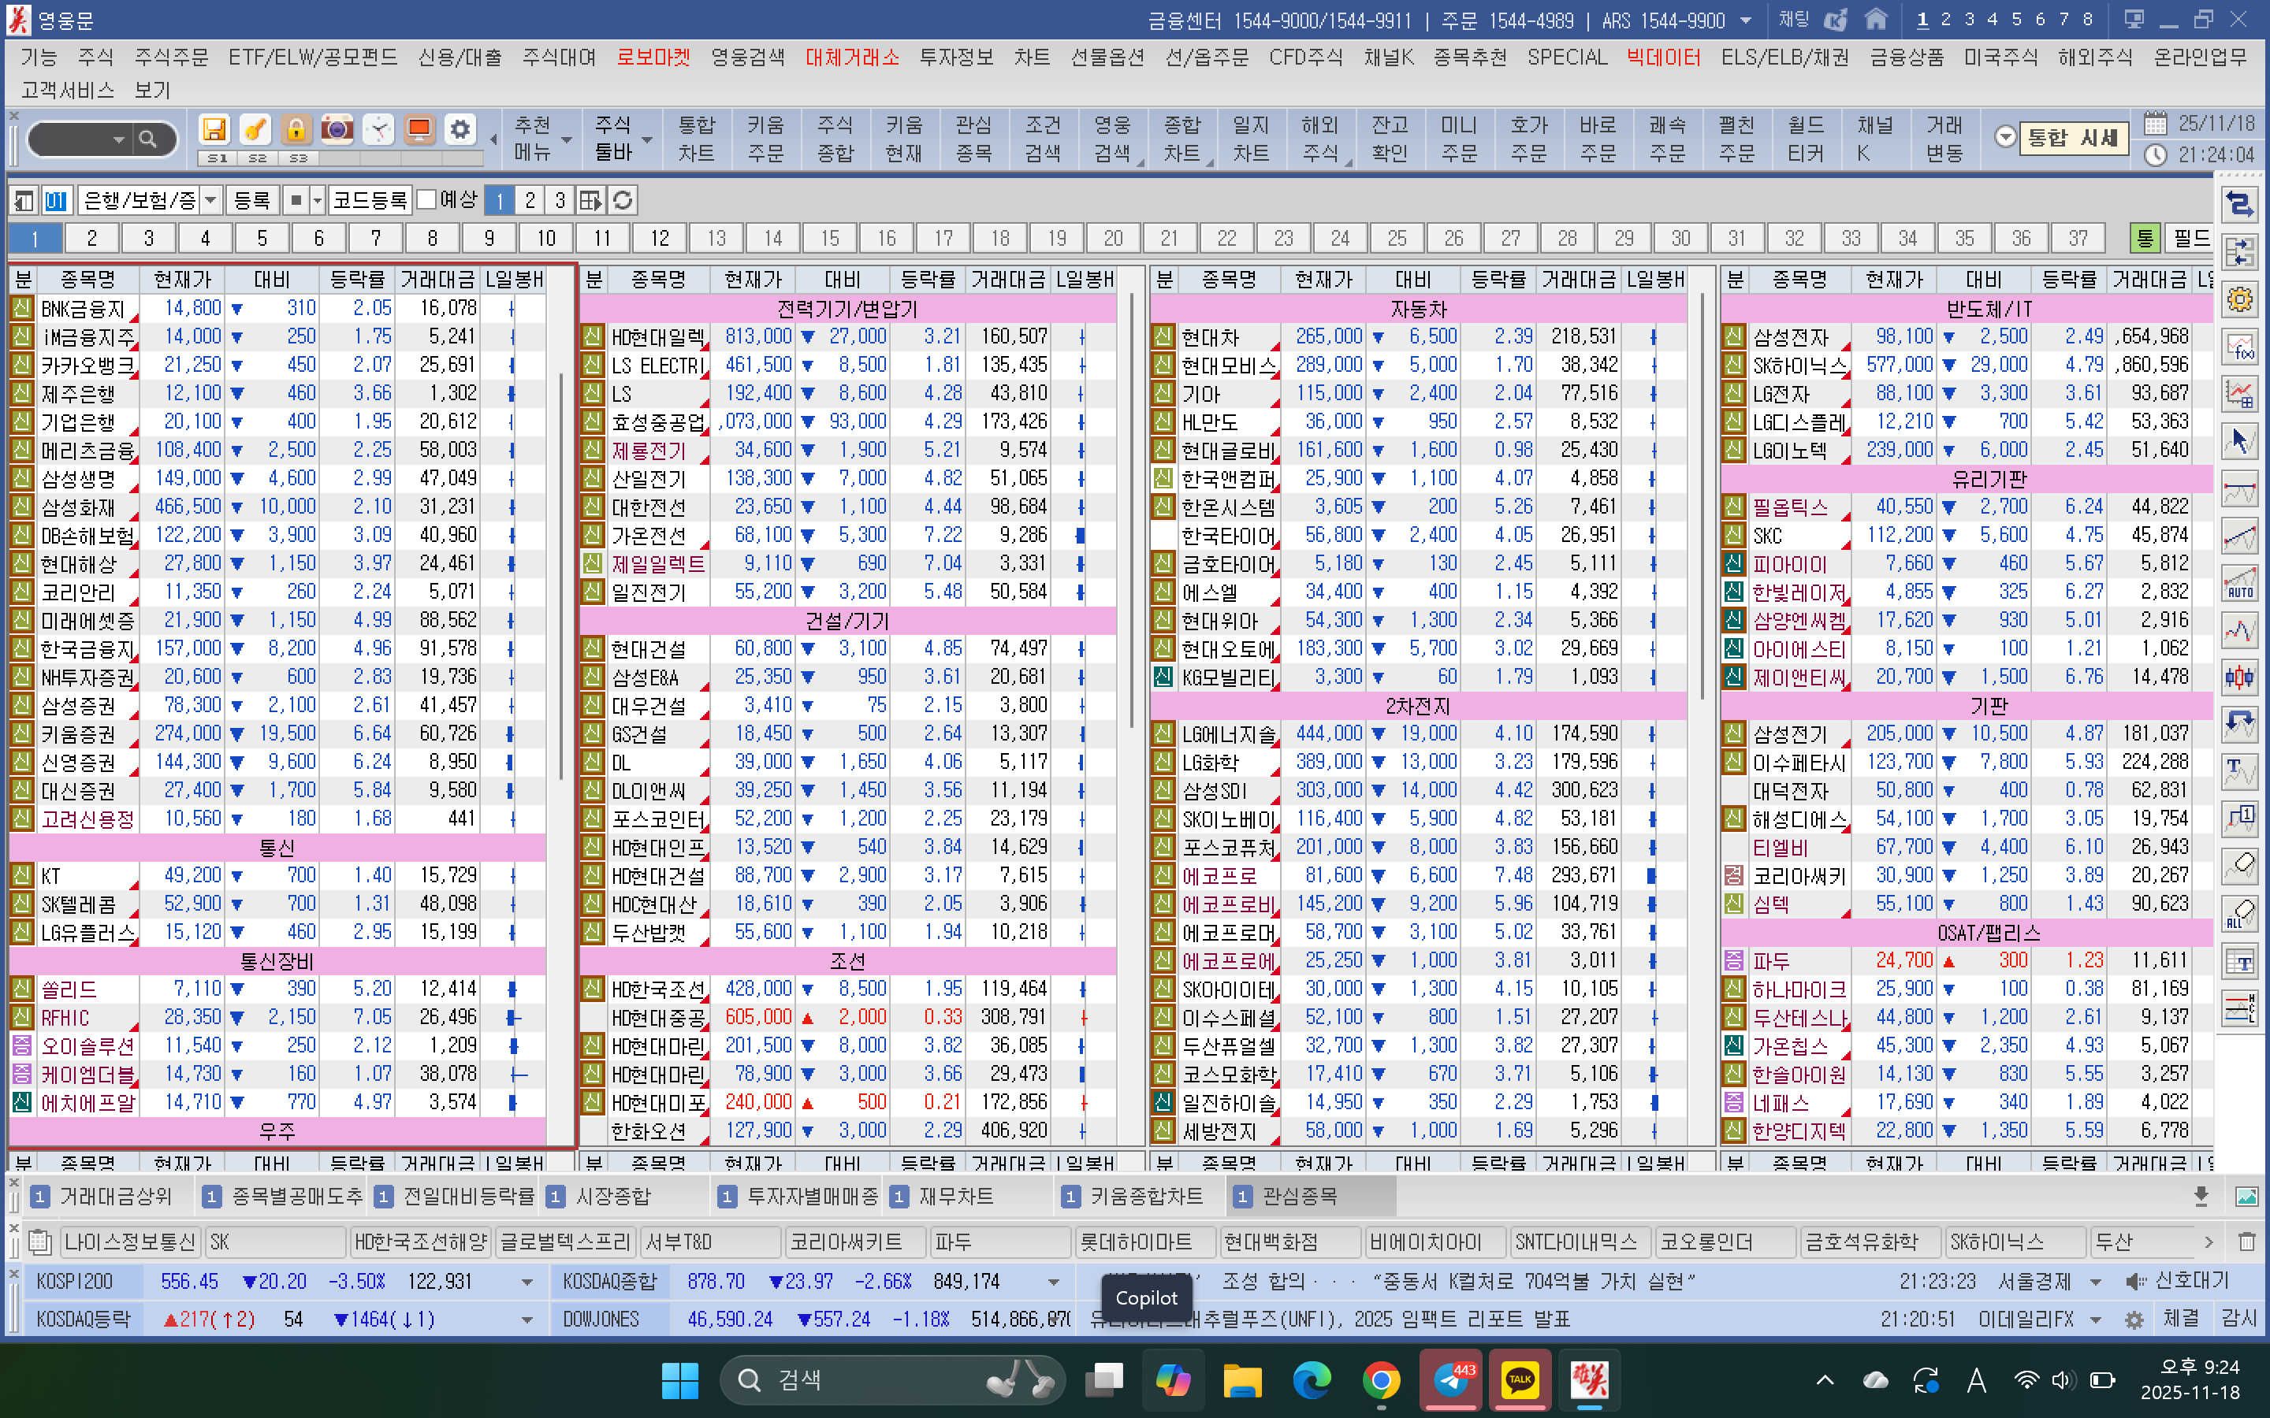Click the key icon in the toolbar
Viewport: 2270px width, 1418px height.
click(x=255, y=129)
